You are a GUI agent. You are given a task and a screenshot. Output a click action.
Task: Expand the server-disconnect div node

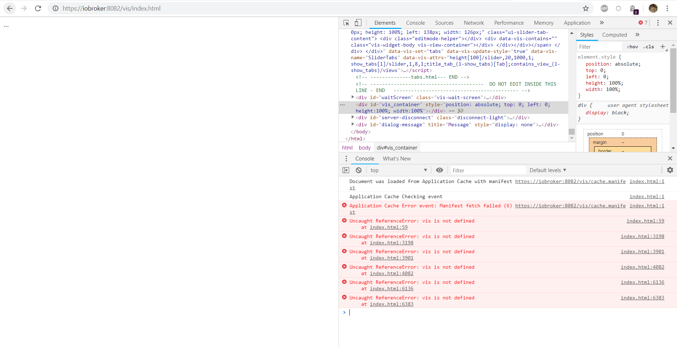click(353, 117)
